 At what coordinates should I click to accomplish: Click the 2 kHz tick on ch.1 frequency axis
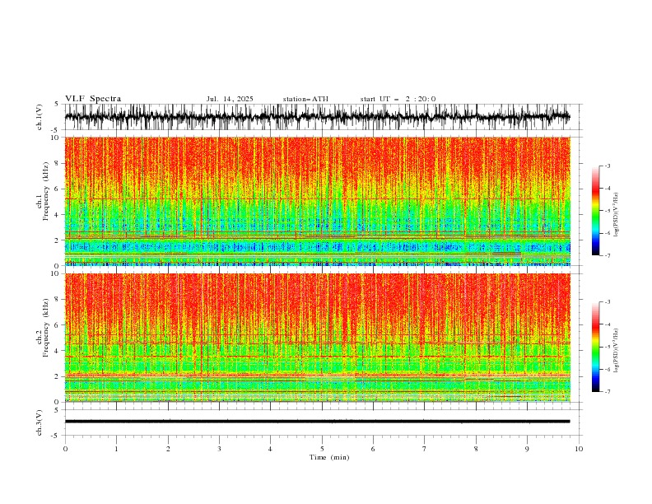click(x=56, y=240)
